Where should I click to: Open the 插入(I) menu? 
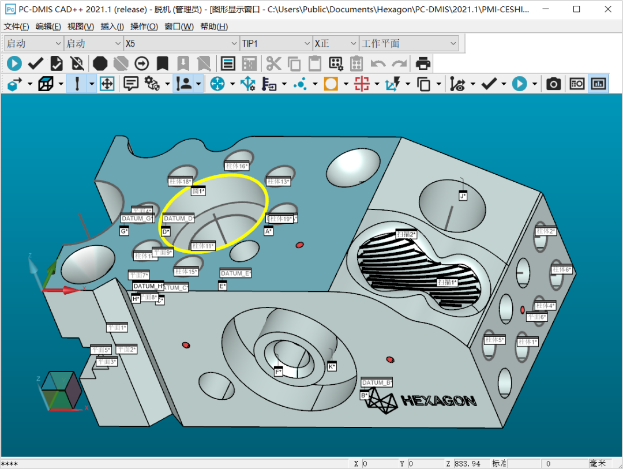tap(112, 27)
